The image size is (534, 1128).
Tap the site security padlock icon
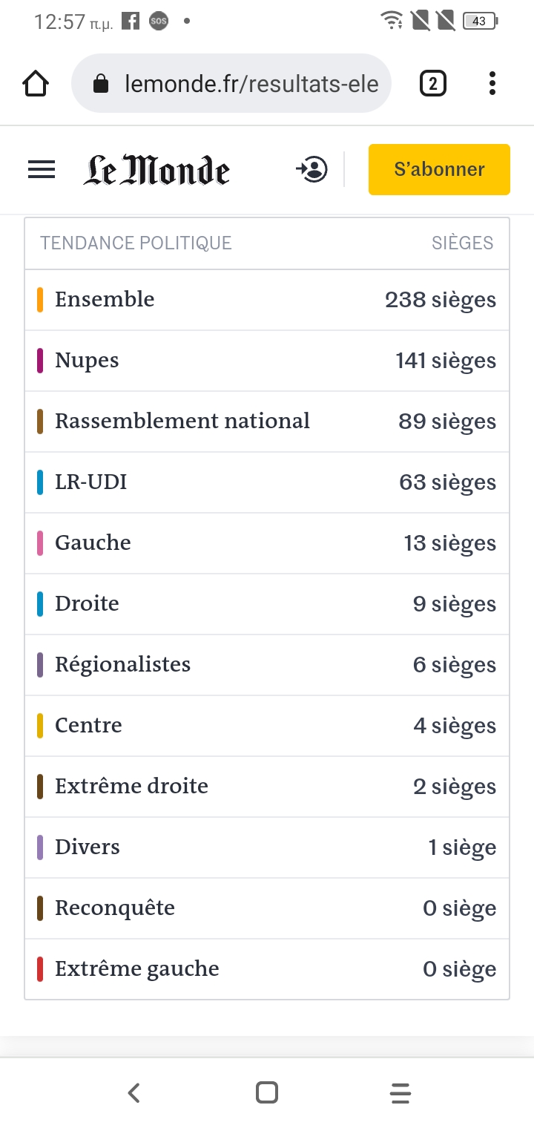pos(101,84)
